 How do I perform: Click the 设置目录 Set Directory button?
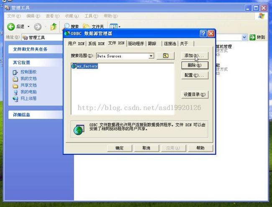tap(195, 95)
